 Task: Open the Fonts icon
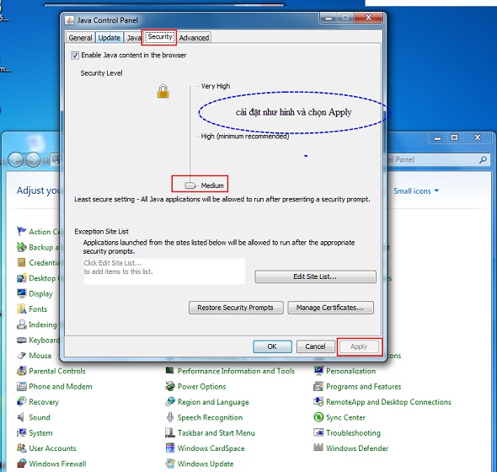(21, 308)
